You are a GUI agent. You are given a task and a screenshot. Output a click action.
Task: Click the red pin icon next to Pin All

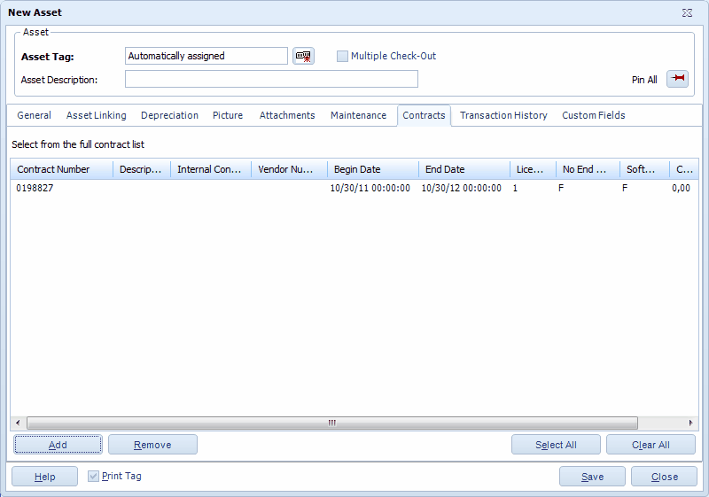pos(678,79)
